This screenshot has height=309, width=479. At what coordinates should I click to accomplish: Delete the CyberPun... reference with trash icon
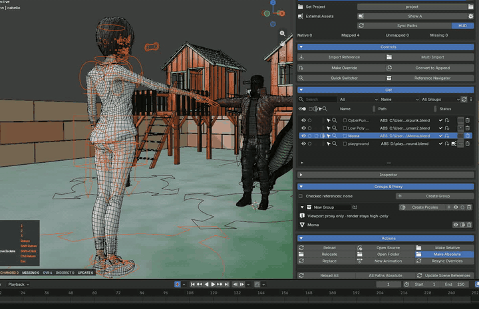468,120
